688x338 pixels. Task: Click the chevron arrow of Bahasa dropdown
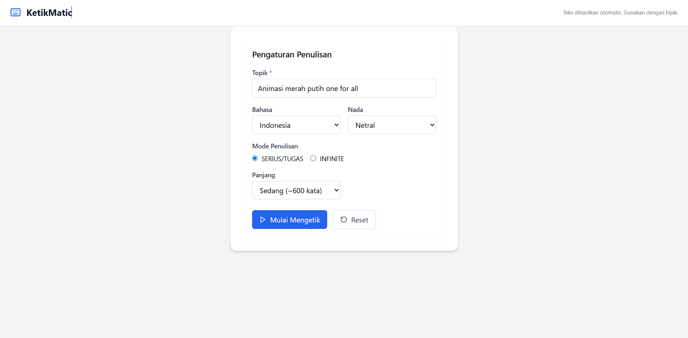(x=336, y=125)
